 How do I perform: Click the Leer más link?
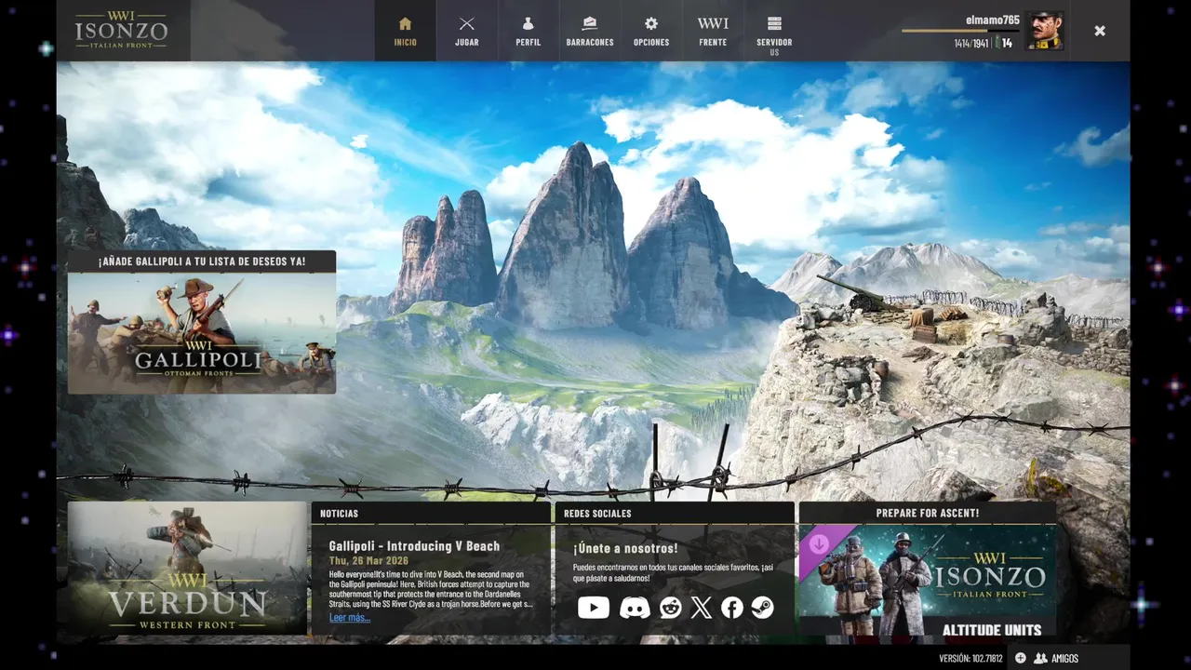349,617
